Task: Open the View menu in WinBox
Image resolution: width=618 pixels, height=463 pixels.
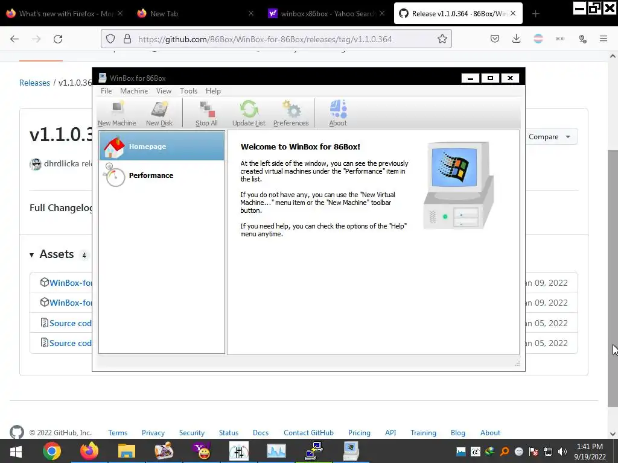Action: coord(164,91)
